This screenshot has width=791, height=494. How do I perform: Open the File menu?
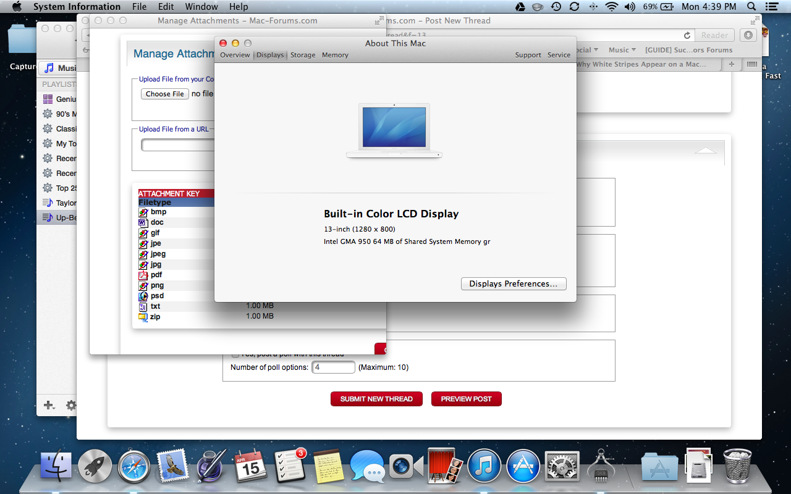pos(140,7)
